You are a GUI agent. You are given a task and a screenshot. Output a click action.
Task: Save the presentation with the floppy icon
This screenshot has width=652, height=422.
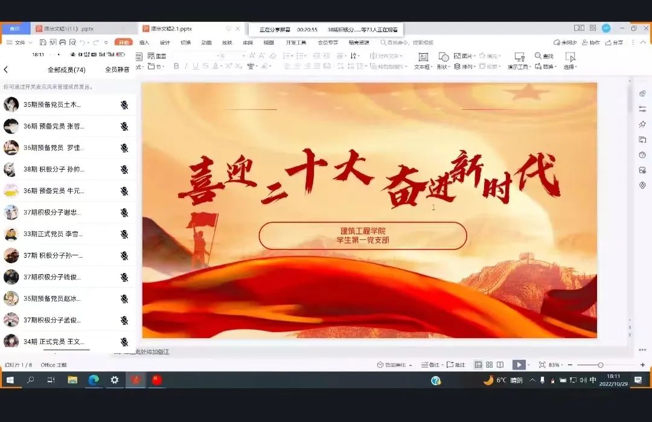(x=43, y=42)
